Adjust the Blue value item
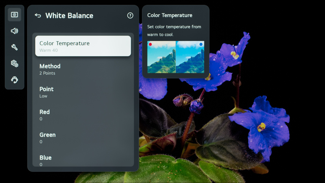 coord(83,161)
